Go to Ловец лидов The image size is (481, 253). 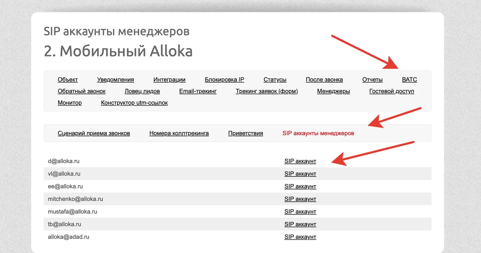tap(142, 91)
